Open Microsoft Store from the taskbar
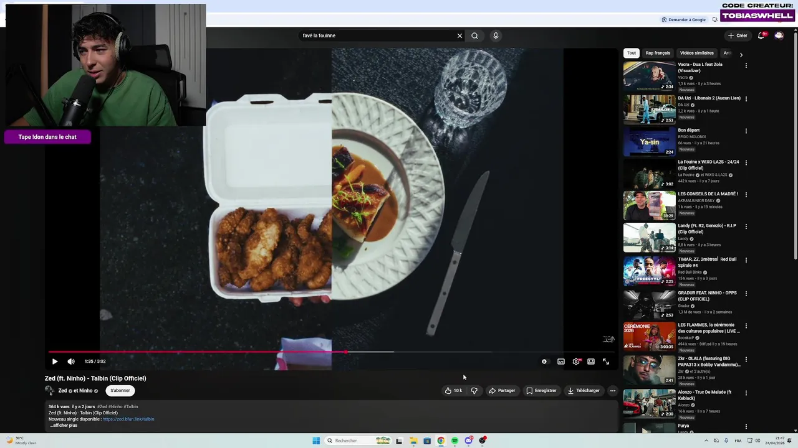This screenshot has width=798, height=448. click(427, 441)
